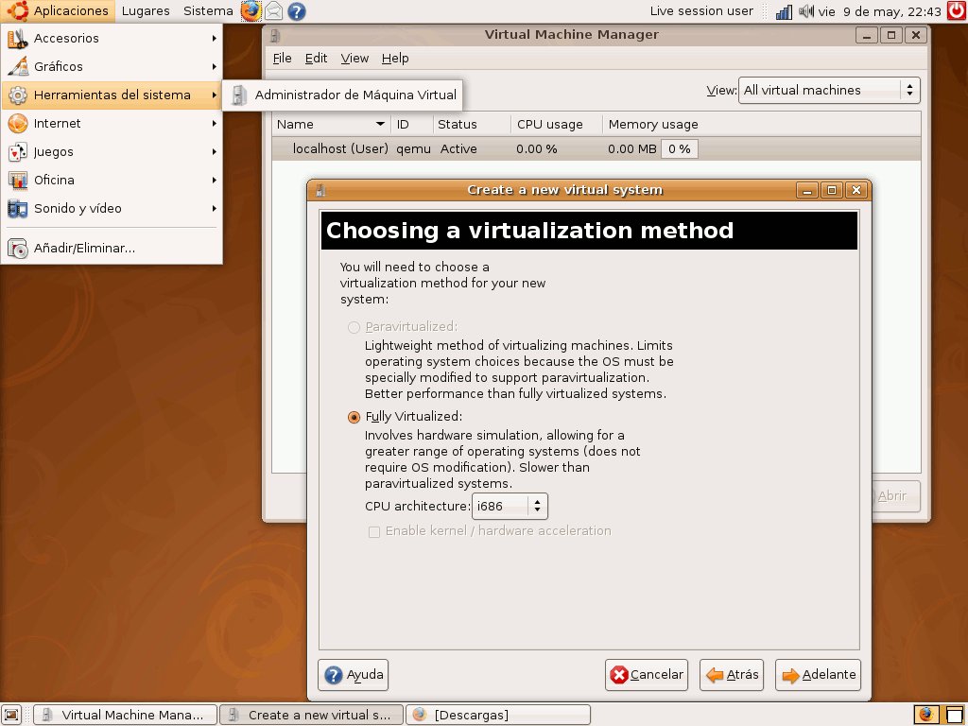Click the Atrás back button
This screenshot has height=726, width=968.
(x=732, y=675)
